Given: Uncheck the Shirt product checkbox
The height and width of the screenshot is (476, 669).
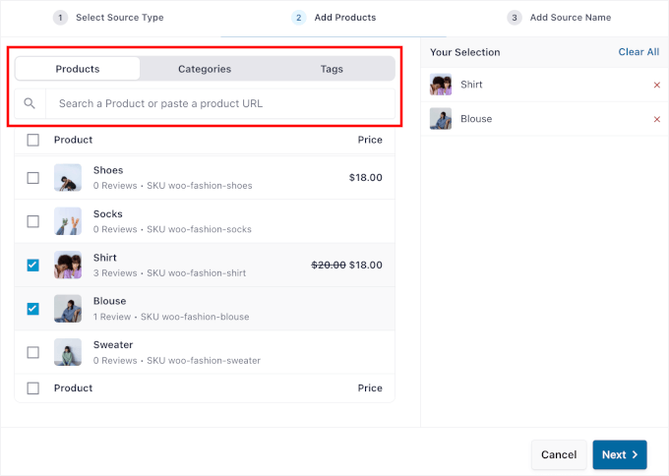Looking at the screenshot, I should (x=33, y=266).
